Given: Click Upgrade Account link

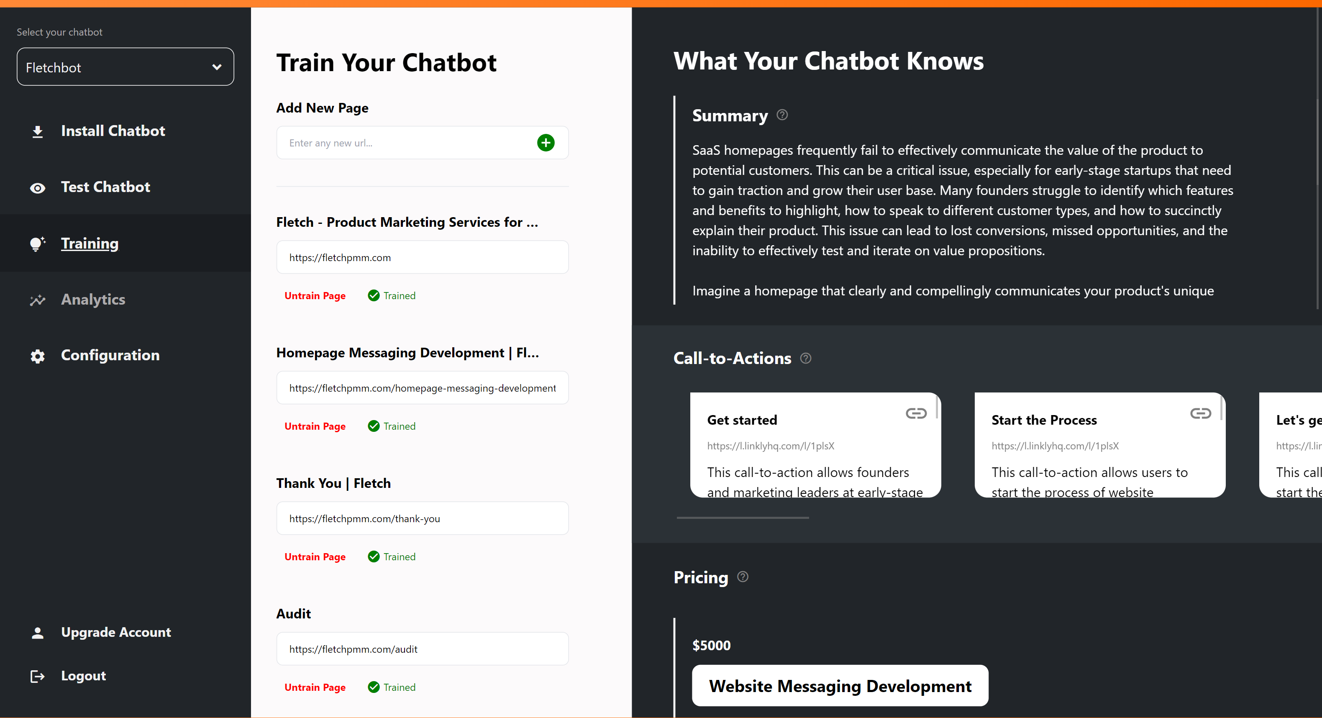Looking at the screenshot, I should click(x=116, y=633).
